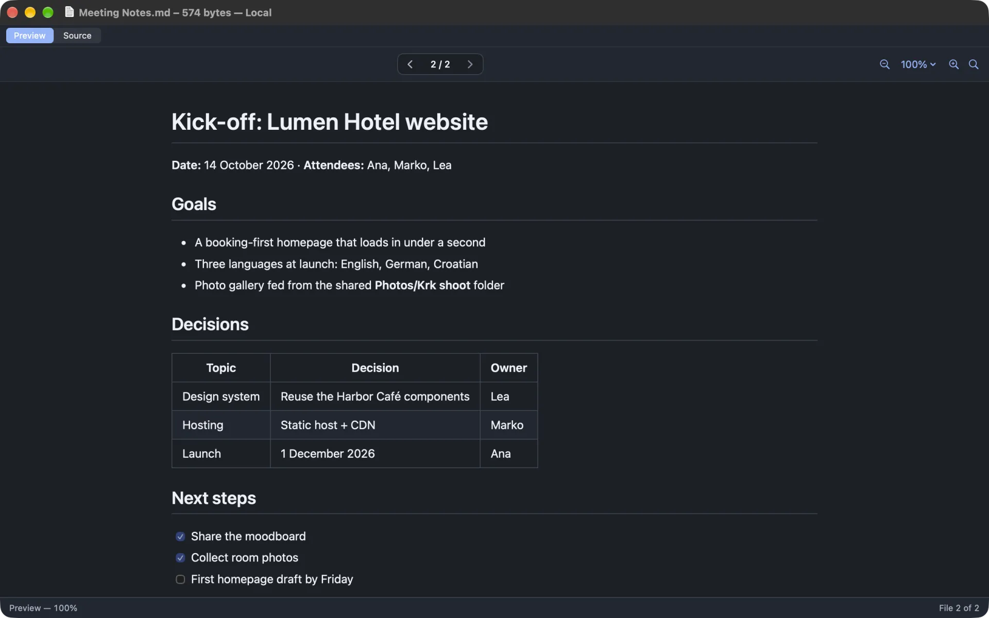Click the Ana owner cell in table
The height and width of the screenshot is (618, 989).
[x=509, y=454]
